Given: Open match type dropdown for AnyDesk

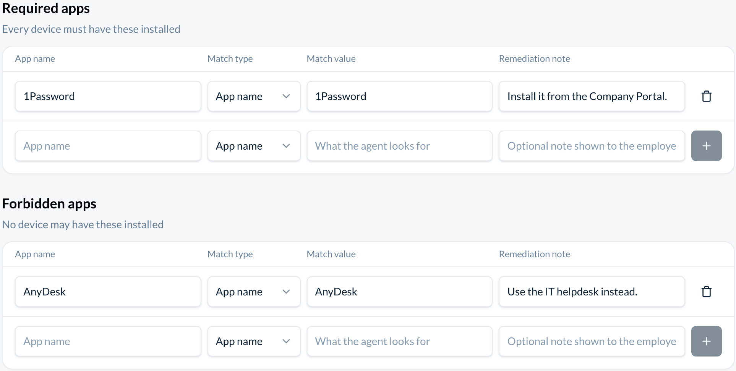Looking at the screenshot, I should [x=254, y=292].
